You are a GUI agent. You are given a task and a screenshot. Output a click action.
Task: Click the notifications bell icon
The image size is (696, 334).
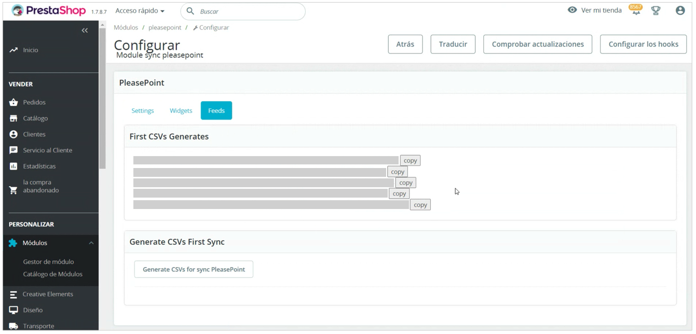click(x=636, y=11)
